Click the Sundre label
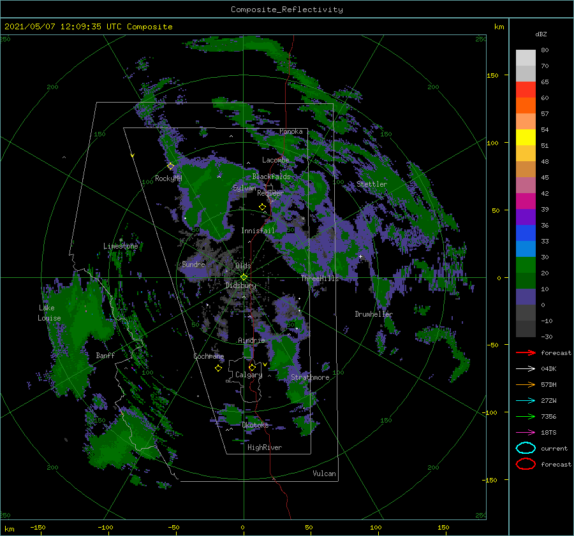This screenshot has height=536, width=574. click(193, 264)
